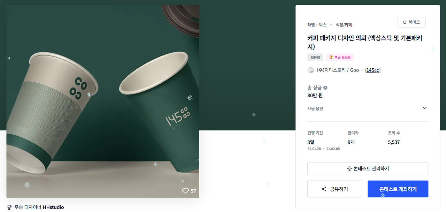This screenshot has width=446, height=212.
Task: Click the gear icon in 콘테스트 관리하기
Action: tap(349, 169)
